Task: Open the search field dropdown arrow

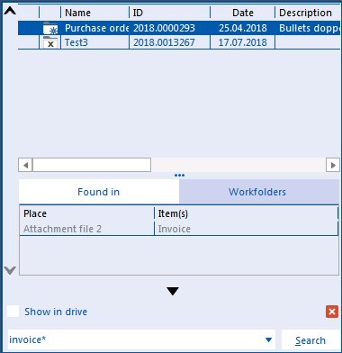Action: click(269, 340)
